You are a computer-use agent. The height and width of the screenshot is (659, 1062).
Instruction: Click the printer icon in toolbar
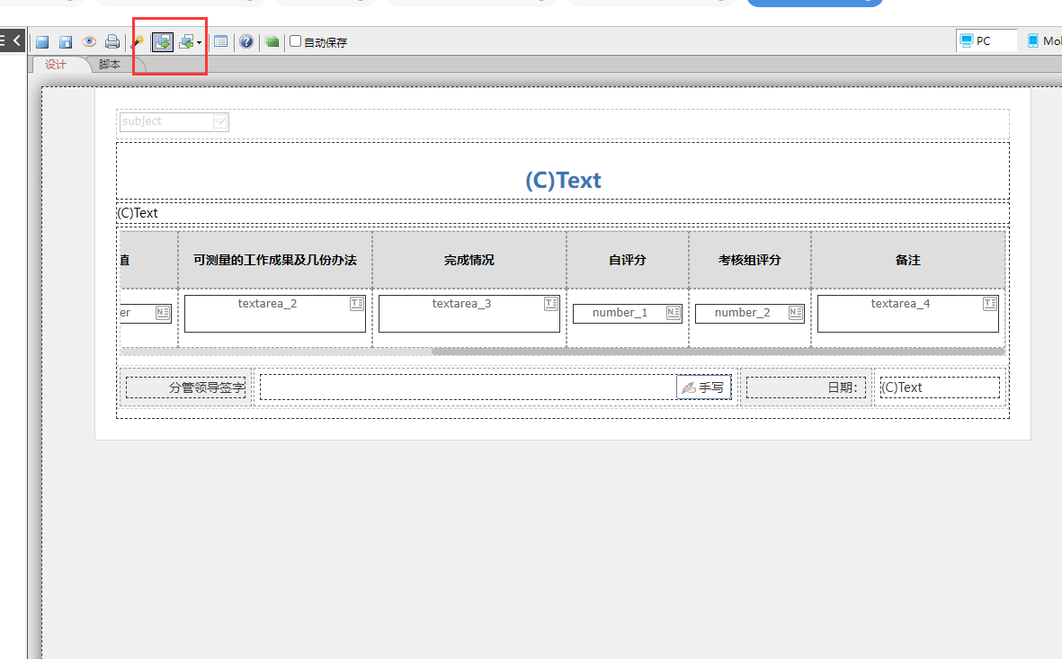(112, 41)
